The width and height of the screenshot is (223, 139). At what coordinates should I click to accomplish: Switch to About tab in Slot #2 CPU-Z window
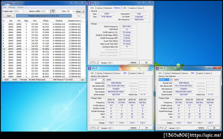208,73
